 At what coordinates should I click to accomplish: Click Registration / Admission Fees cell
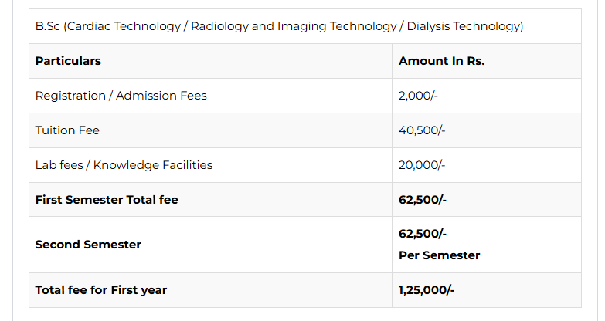(121, 96)
